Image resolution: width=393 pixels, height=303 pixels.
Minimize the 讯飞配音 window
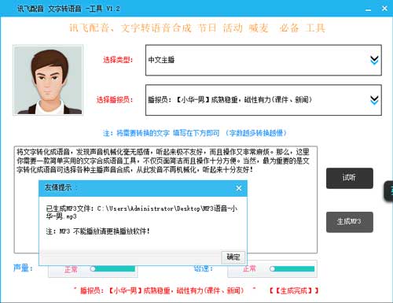coord(368,9)
